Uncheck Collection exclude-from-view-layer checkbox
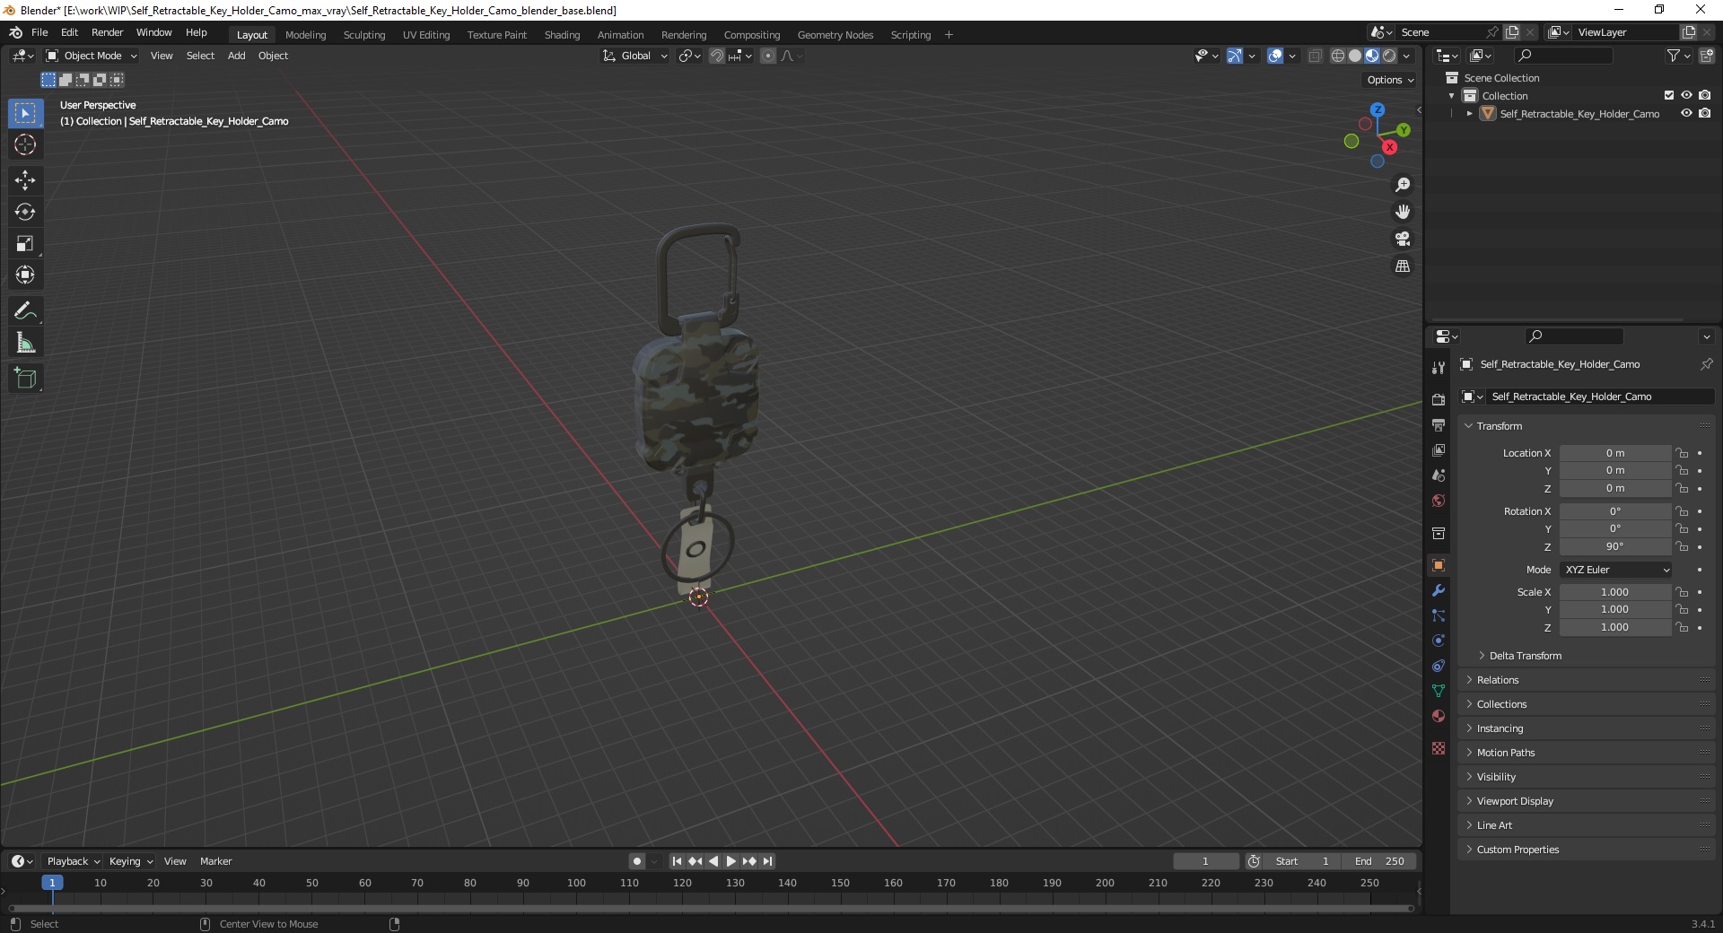Screen dimensions: 1723x933 click(1669, 95)
